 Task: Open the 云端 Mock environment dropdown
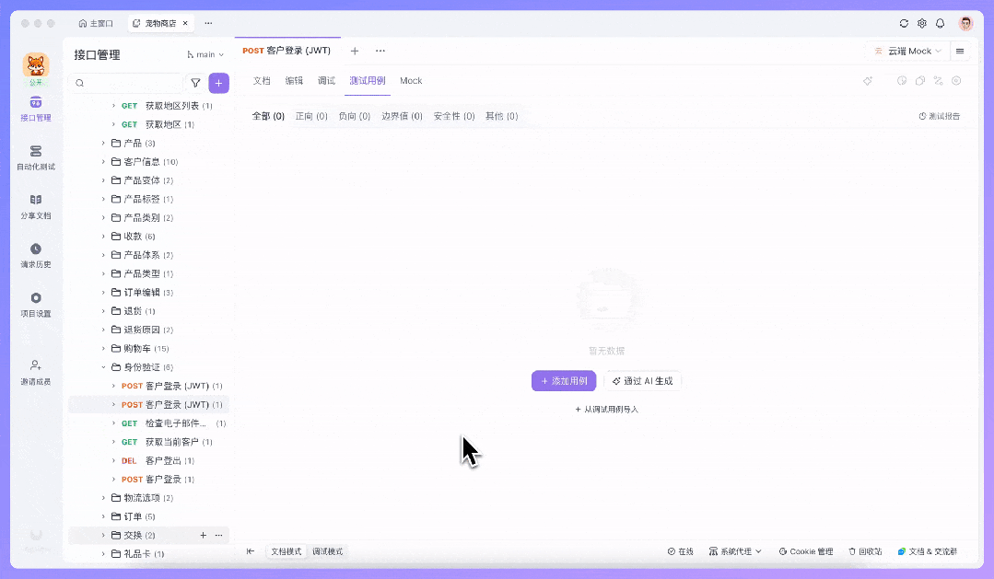[x=906, y=51]
